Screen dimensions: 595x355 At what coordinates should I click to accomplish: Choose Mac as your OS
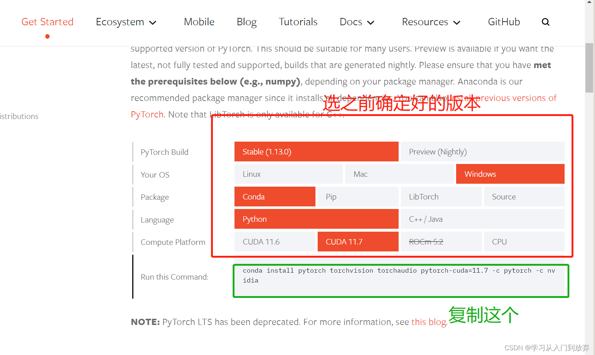click(x=399, y=174)
